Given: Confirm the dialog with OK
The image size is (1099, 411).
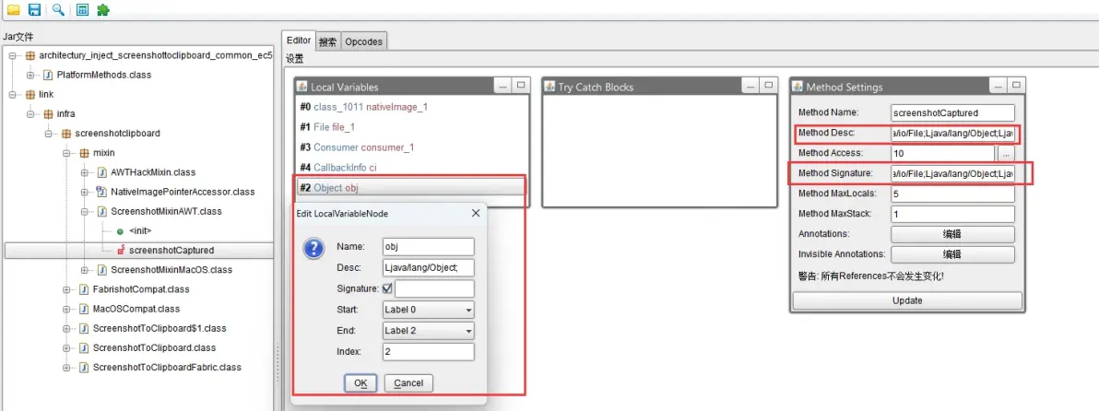Looking at the screenshot, I should pos(360,383).
